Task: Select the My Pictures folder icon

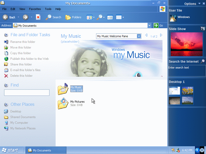Action: point(63,103)
